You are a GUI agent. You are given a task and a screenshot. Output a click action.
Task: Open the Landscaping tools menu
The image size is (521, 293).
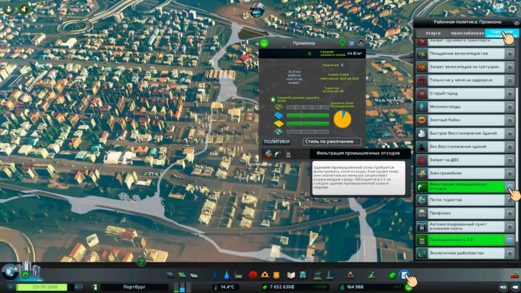click(x=372, y=275)
